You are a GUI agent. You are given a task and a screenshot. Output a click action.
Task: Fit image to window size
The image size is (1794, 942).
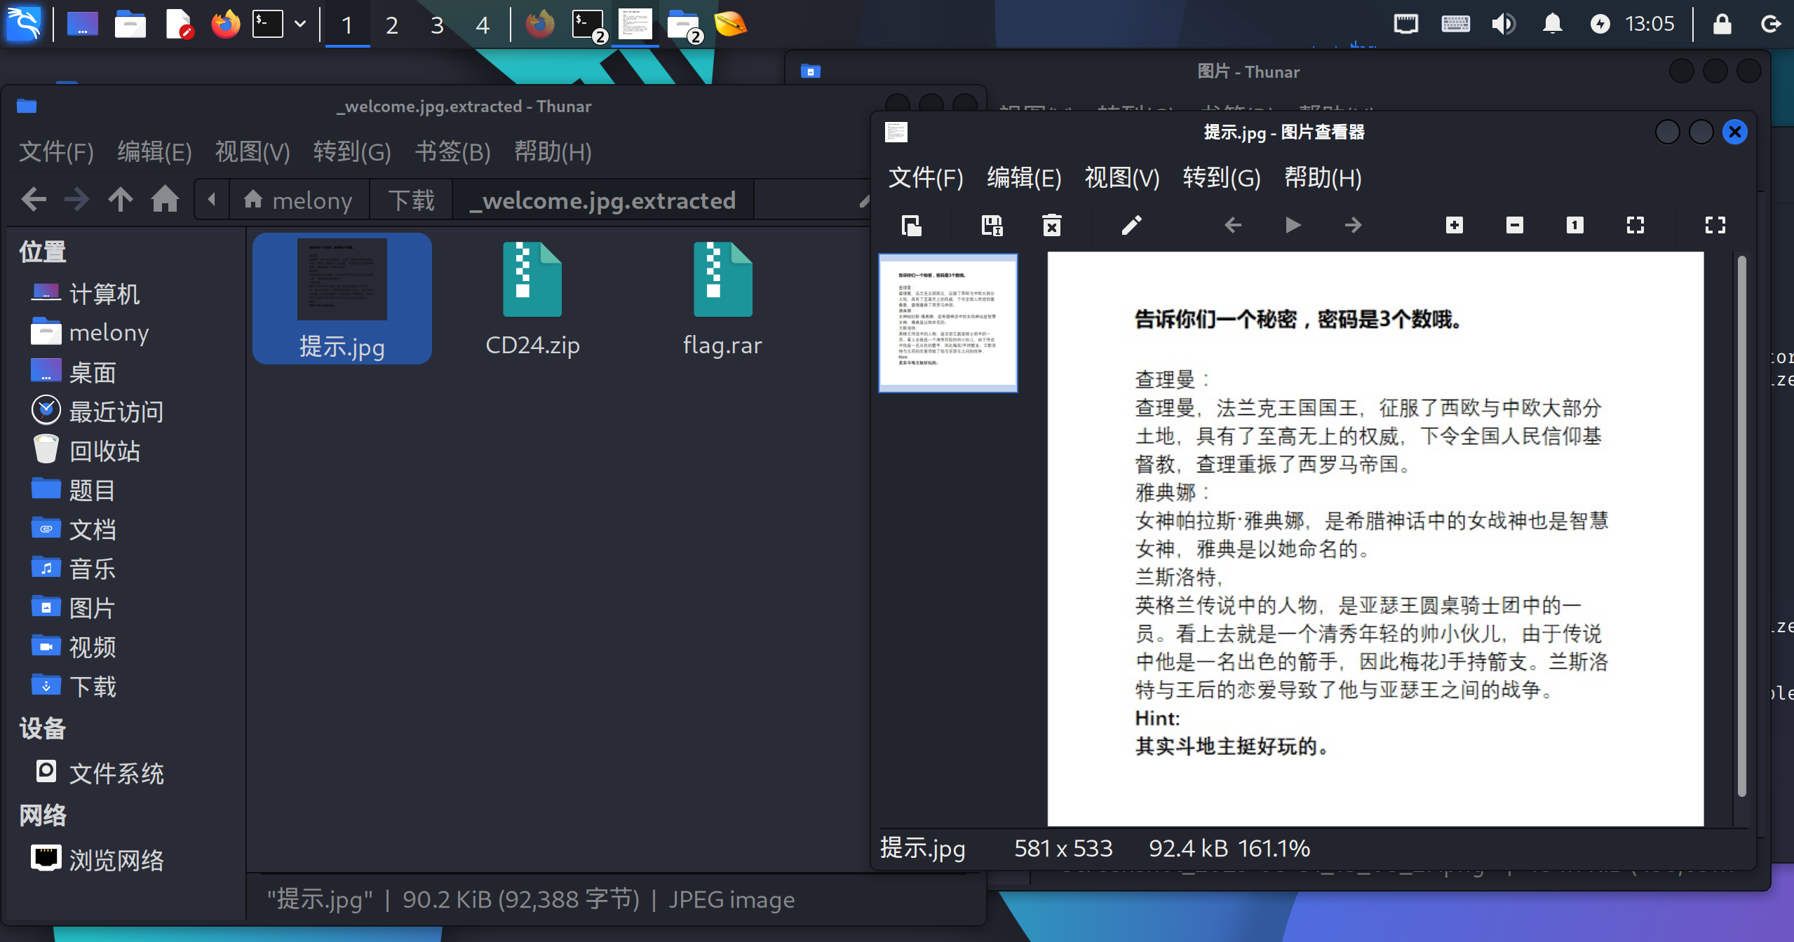(x=1635, y=225)
